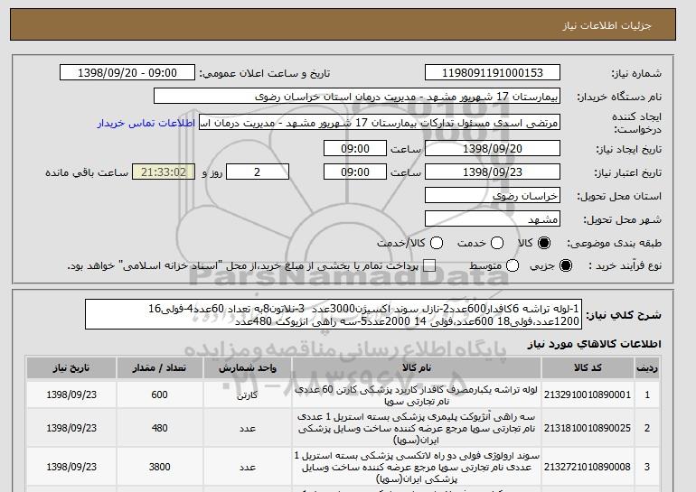
Task: Click the کد کالا column header
Action: tap(588, 368)
